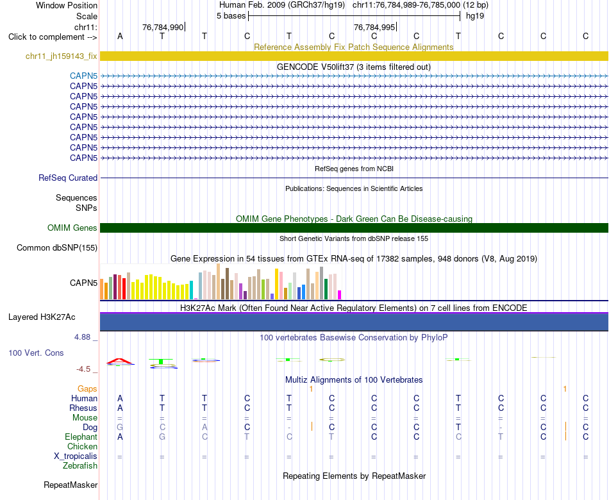Click the Layered H3K27Ac track label

pos(42,317)
